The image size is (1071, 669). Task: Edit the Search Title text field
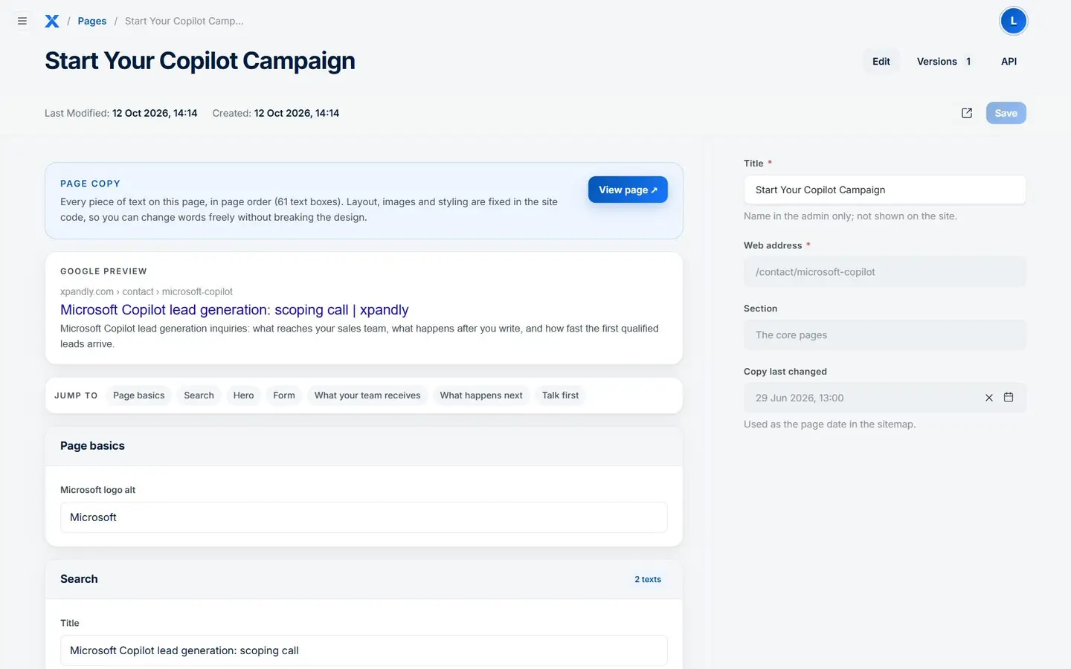pos(364,650)
